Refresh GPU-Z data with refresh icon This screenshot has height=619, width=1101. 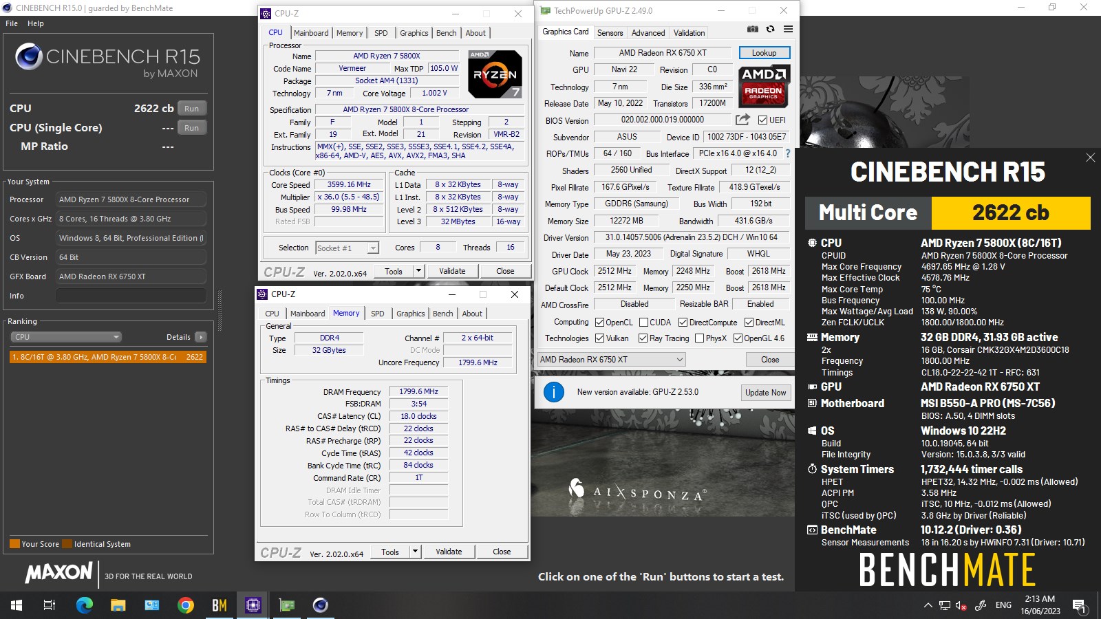[770, 30]
